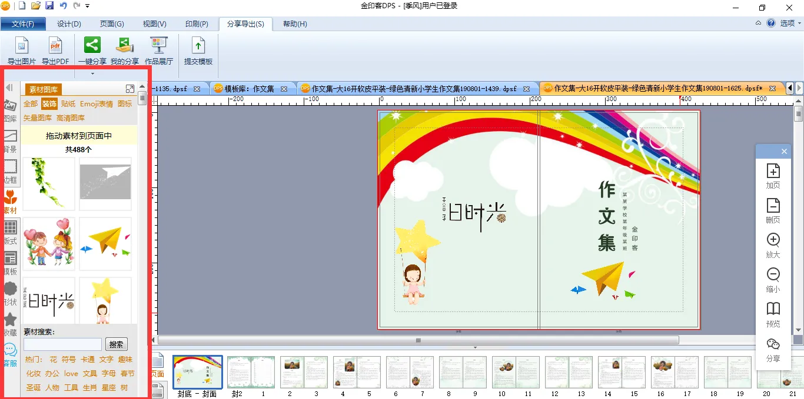Open Preview (预览) book icon
Viewport: 804px width, 399px height.
(x=773, y=310)
